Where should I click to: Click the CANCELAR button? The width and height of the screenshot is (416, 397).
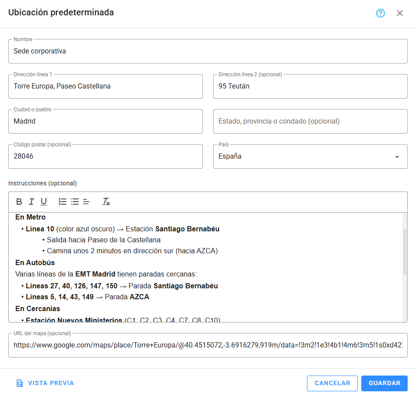[332, 383]
